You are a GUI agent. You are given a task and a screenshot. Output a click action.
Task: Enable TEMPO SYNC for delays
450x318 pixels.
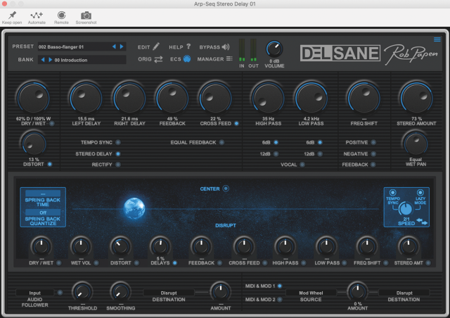tap(118, 142)
